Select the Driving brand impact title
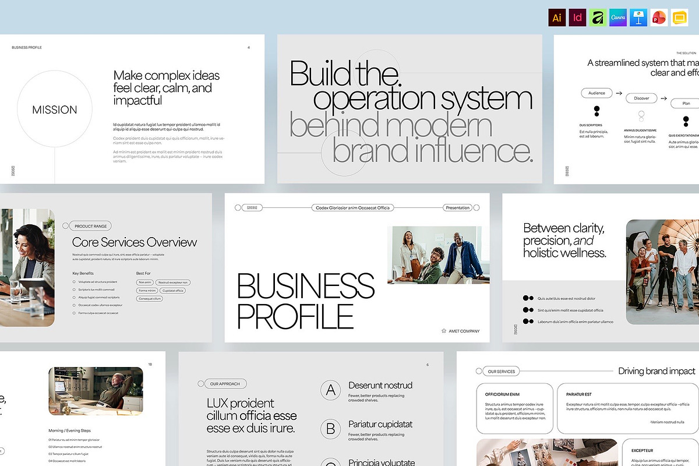Viewport: 699px width, 466px height. (x=656, y=371)
